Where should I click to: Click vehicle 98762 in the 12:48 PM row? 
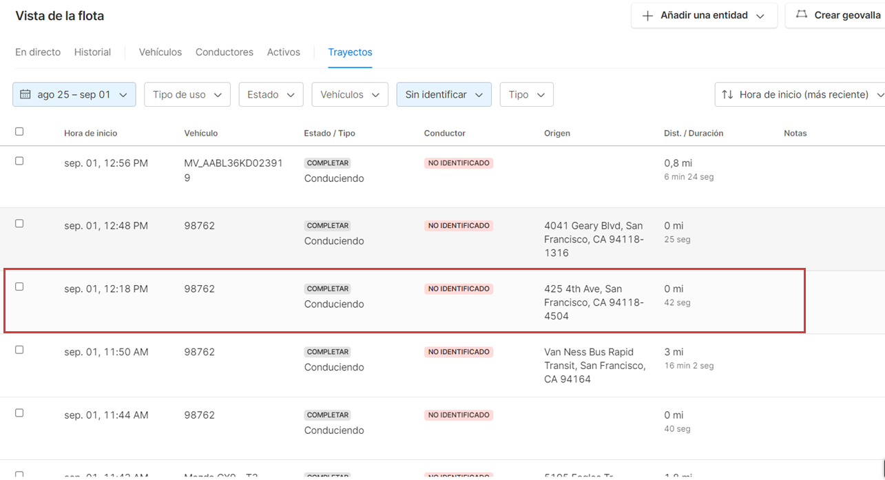tap(200, 226)
